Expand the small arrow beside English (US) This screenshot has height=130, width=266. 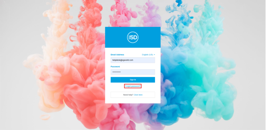point(154,55)
